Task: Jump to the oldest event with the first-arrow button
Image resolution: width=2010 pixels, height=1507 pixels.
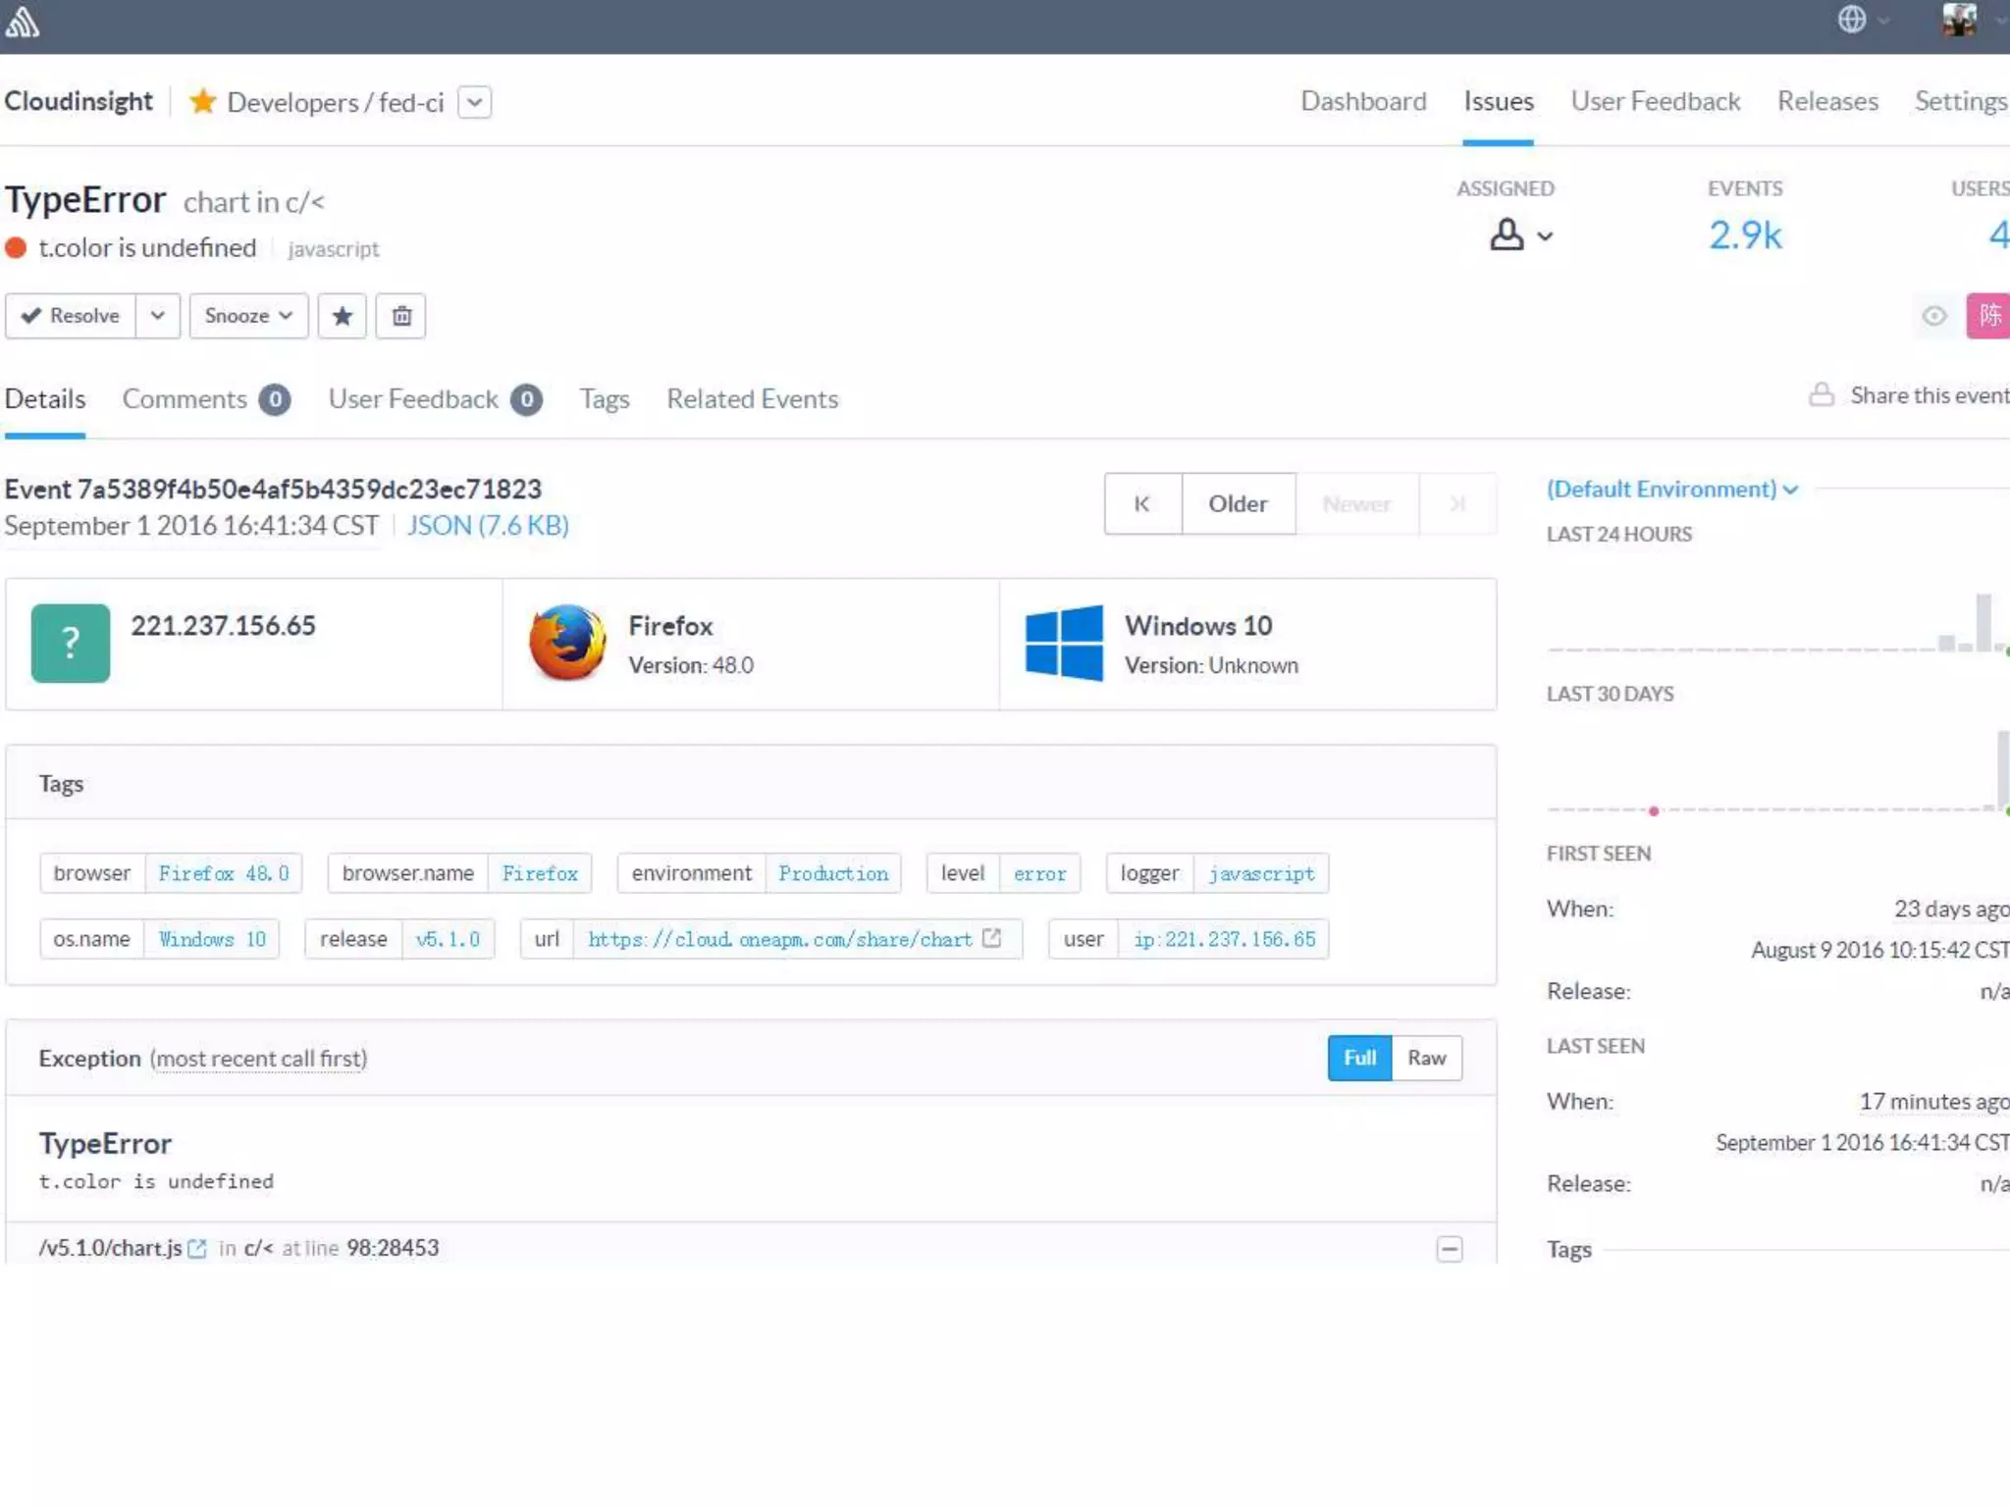Action: [1142, 504]
